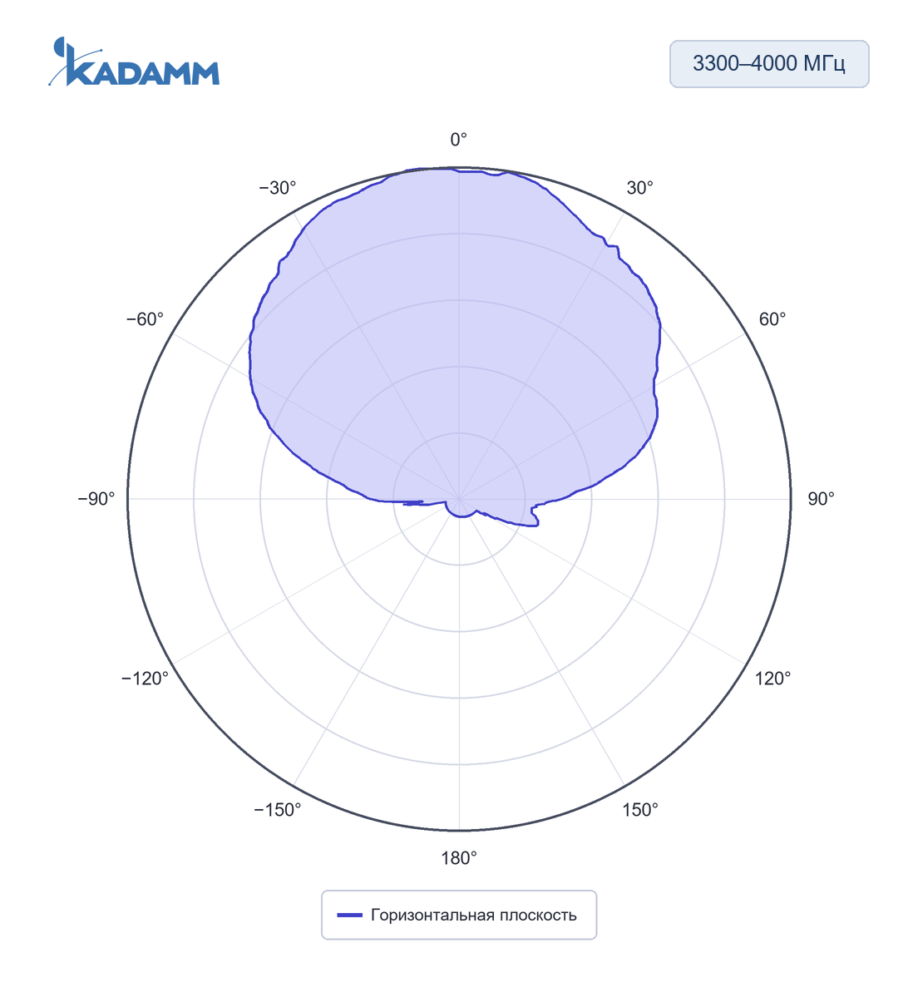The height and width of the screenshot is (1007, 918).
Task: Click the 150° angle label
Action: coord(639,810)
